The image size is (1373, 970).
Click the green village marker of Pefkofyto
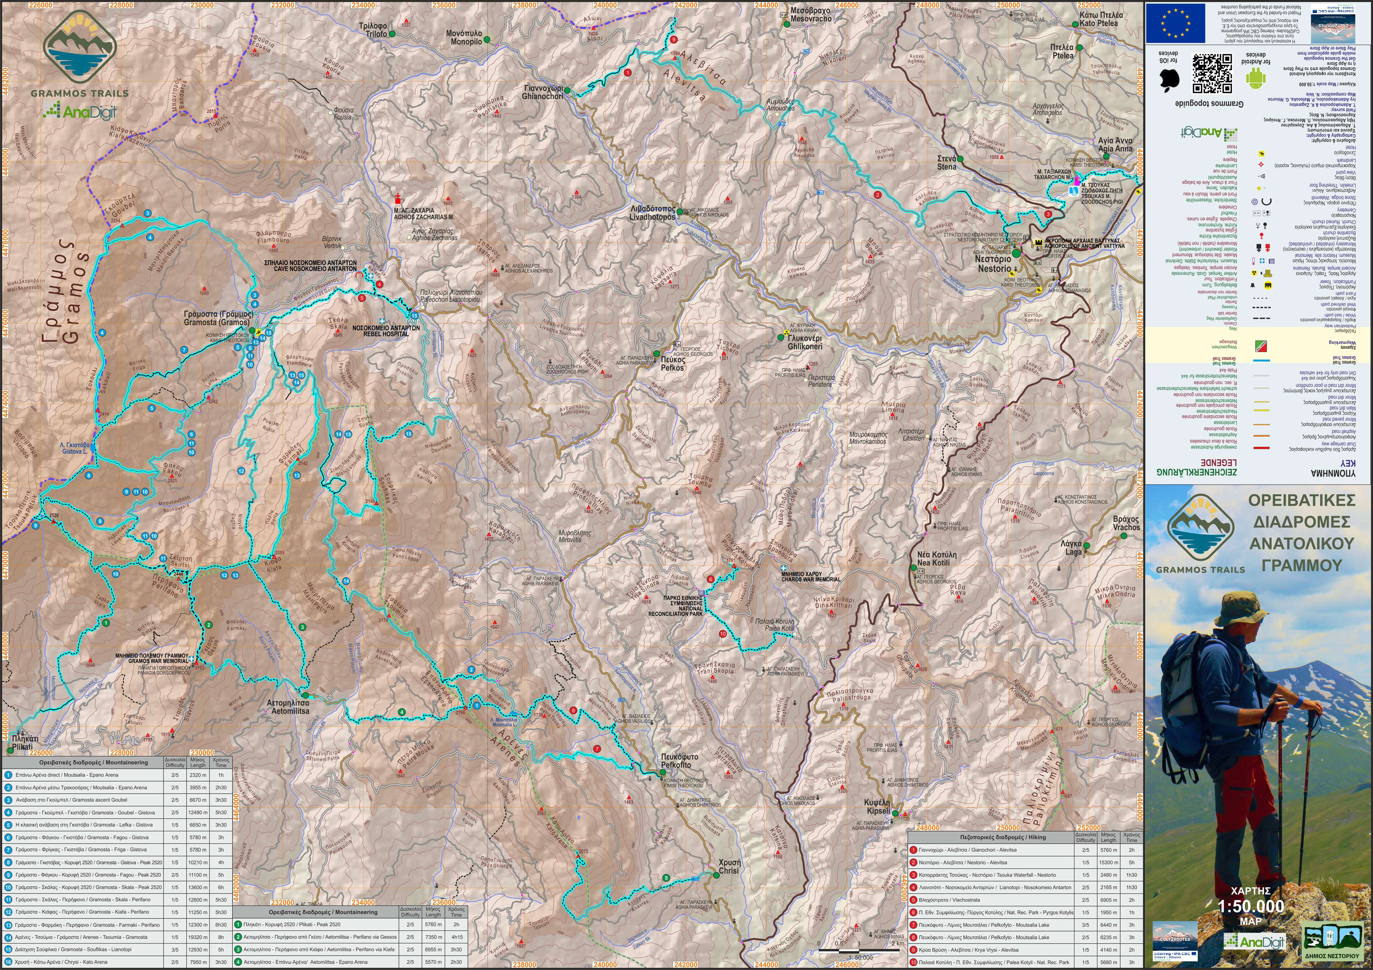[x=662, y=773]
